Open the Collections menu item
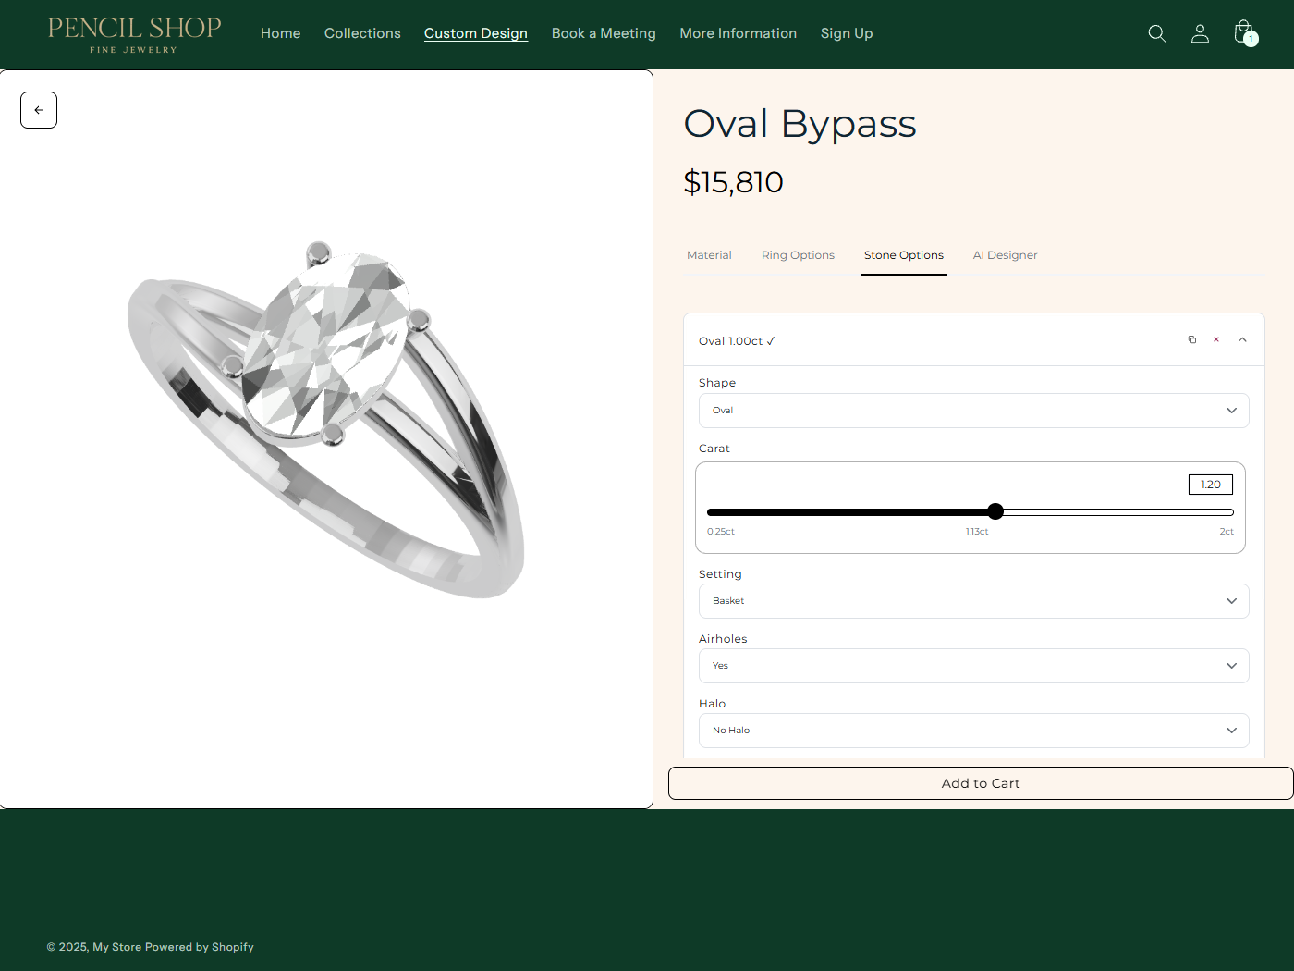1294x971 pixels. (362, 33)
